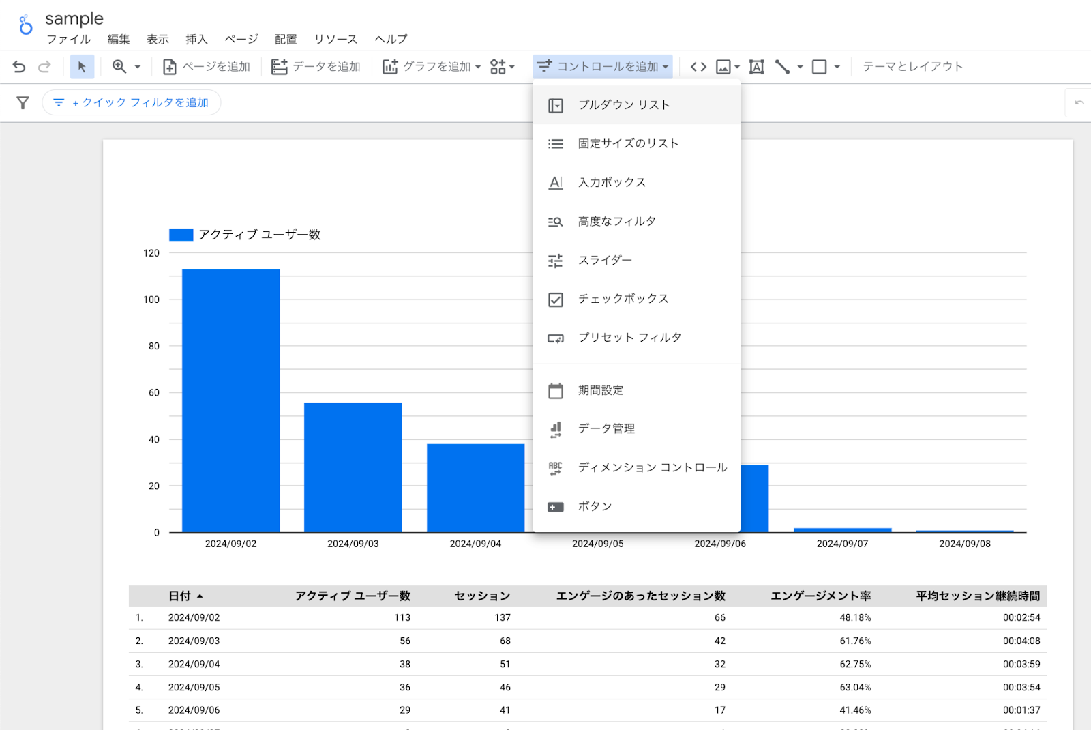
Task: Click value 113 in table
Action: (x=402, y=618)
